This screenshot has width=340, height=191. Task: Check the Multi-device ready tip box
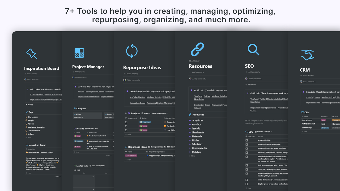(246, 180)
